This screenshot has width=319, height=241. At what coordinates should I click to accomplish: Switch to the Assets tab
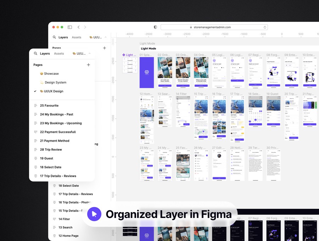click(59, 54)
